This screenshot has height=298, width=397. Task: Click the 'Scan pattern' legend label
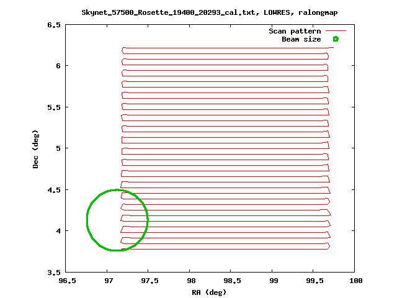(295, 31)
